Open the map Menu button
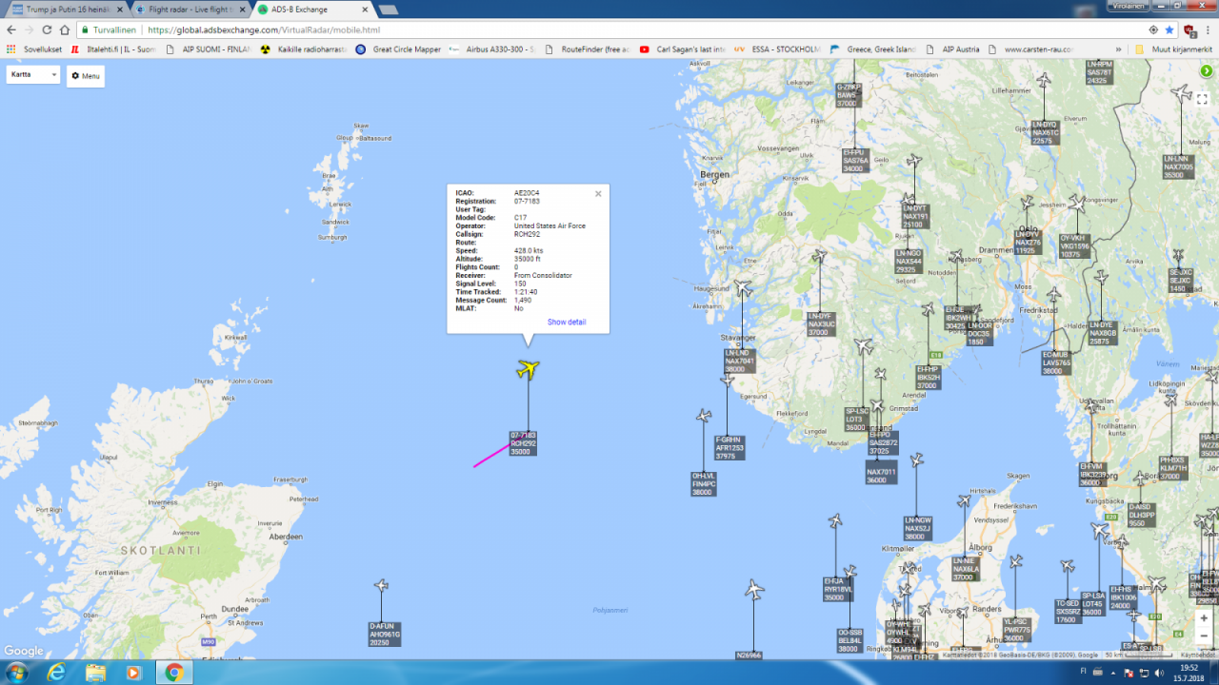The width and height of the screenshot is (1219, 685). [x=86, y=76]
